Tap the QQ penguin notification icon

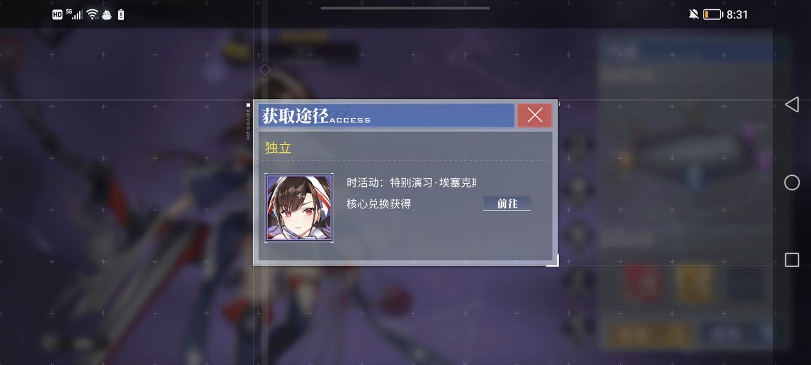107,15
